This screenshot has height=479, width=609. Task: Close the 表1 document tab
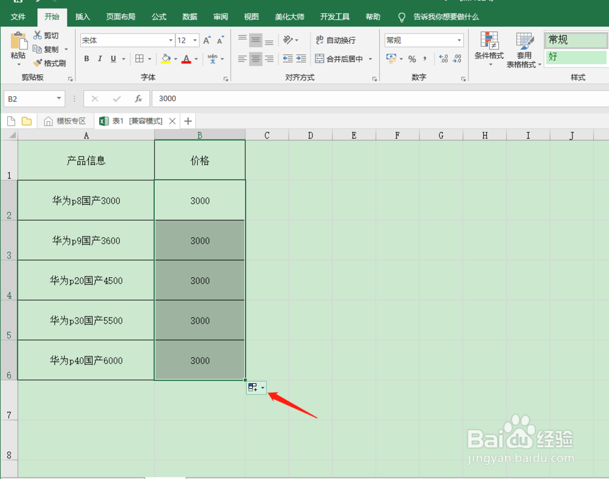click(172, 121)
